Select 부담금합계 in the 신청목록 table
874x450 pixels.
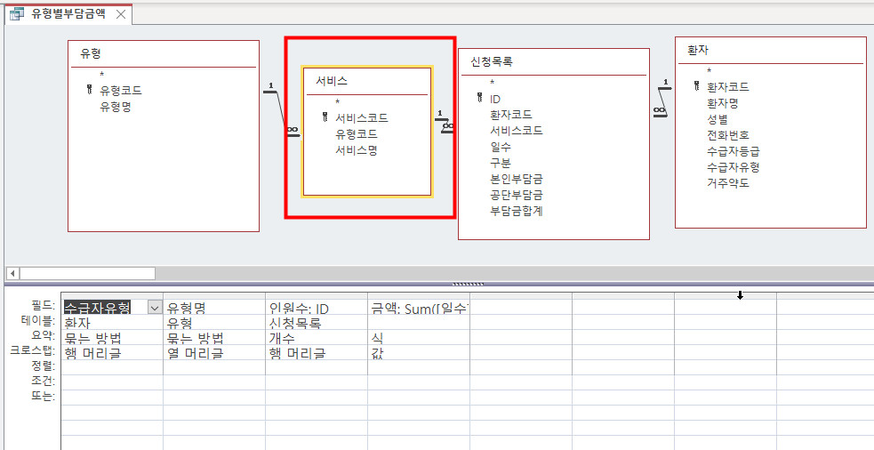pyautogui.click(x=516, y=211)
